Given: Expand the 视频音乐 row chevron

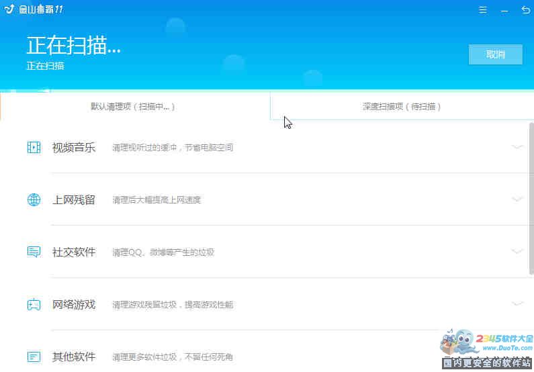Looking at the screenshot, I should click(x=517, y=147).
